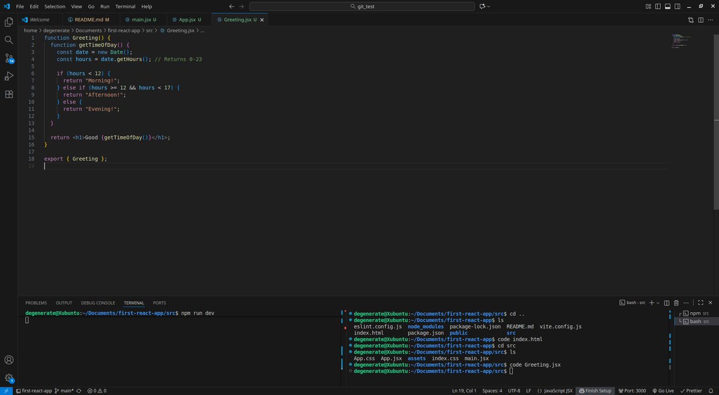Click the remote window indicator in status bar

click(6, 391)
